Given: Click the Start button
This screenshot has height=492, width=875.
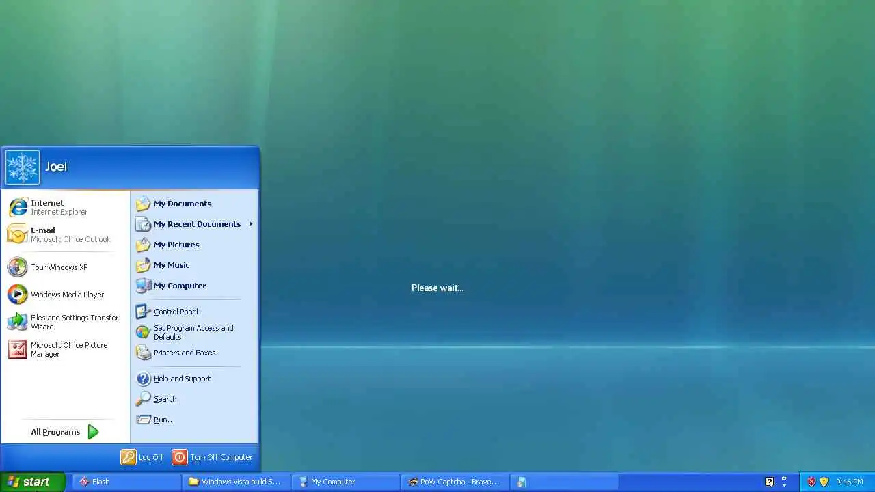Looking at the screenshot, I should pyautogui.click(x=33, y=482).
